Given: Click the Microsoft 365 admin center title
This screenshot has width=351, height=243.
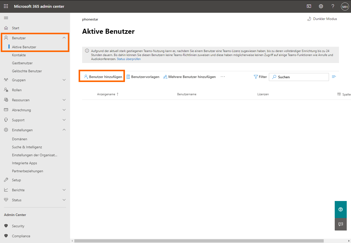Looking at the screenshot, I should tap(39, 6).
